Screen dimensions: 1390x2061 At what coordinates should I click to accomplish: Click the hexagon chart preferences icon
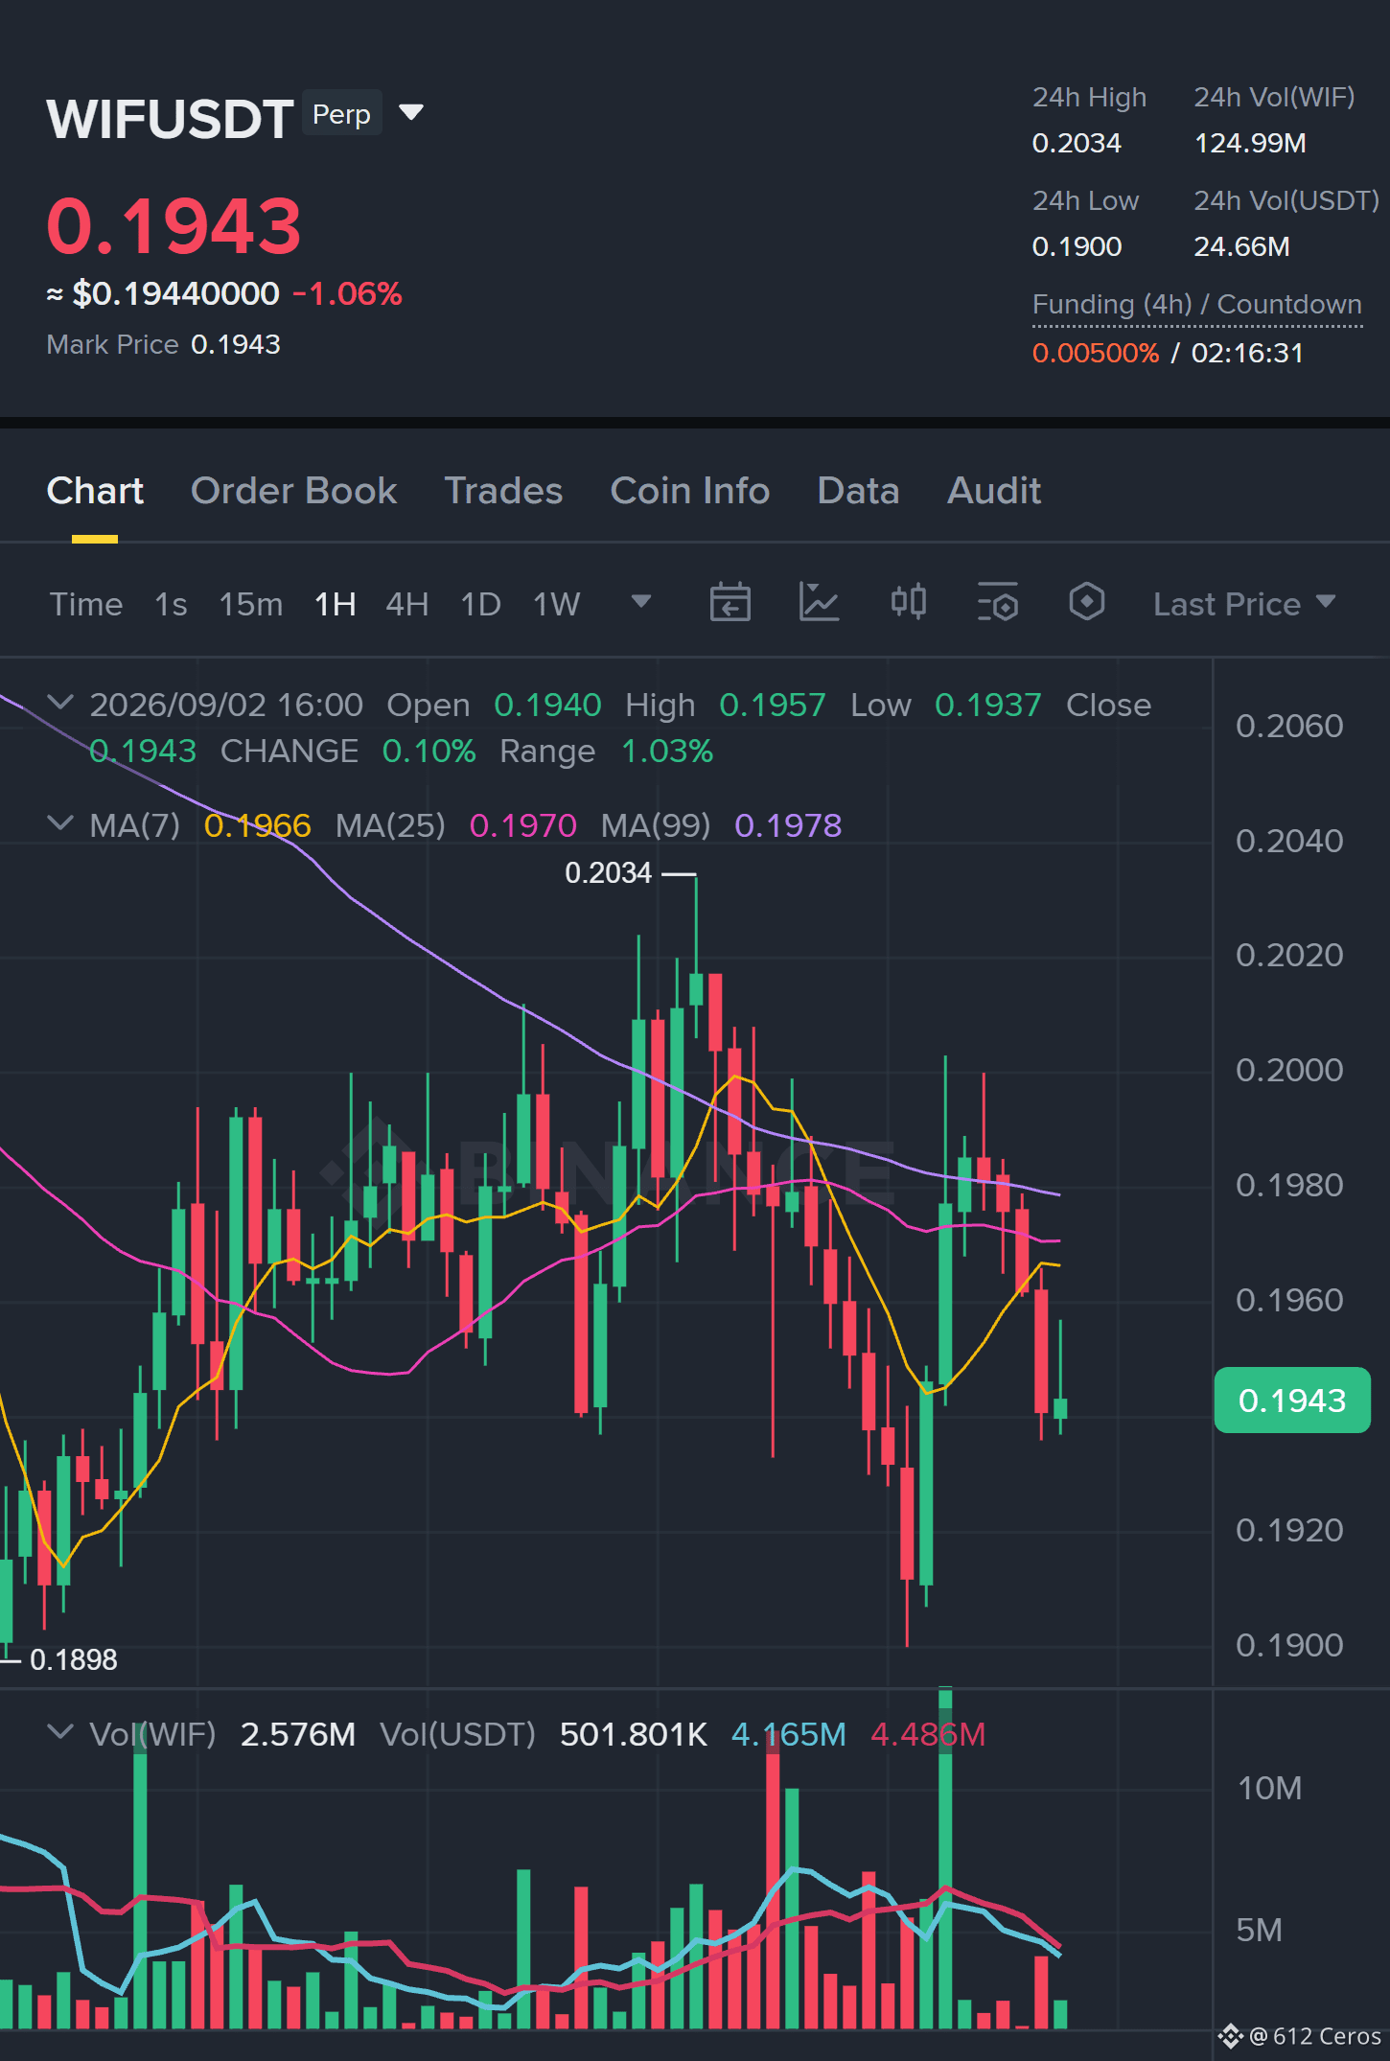[1086, 603]
